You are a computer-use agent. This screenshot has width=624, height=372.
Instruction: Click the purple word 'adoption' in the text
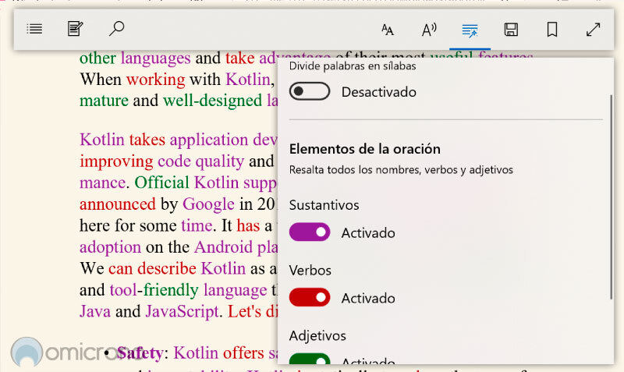pyautogui.click(x=110, y=247)
